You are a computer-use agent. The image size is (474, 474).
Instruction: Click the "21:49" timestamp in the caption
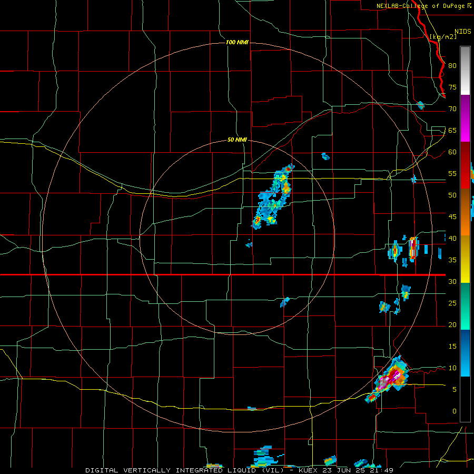coord(381,470)
